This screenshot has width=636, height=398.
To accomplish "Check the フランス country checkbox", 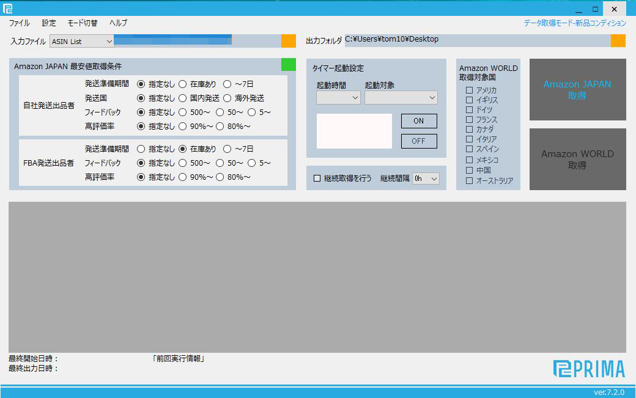I will pyautogui.click(x=469, y=120).
